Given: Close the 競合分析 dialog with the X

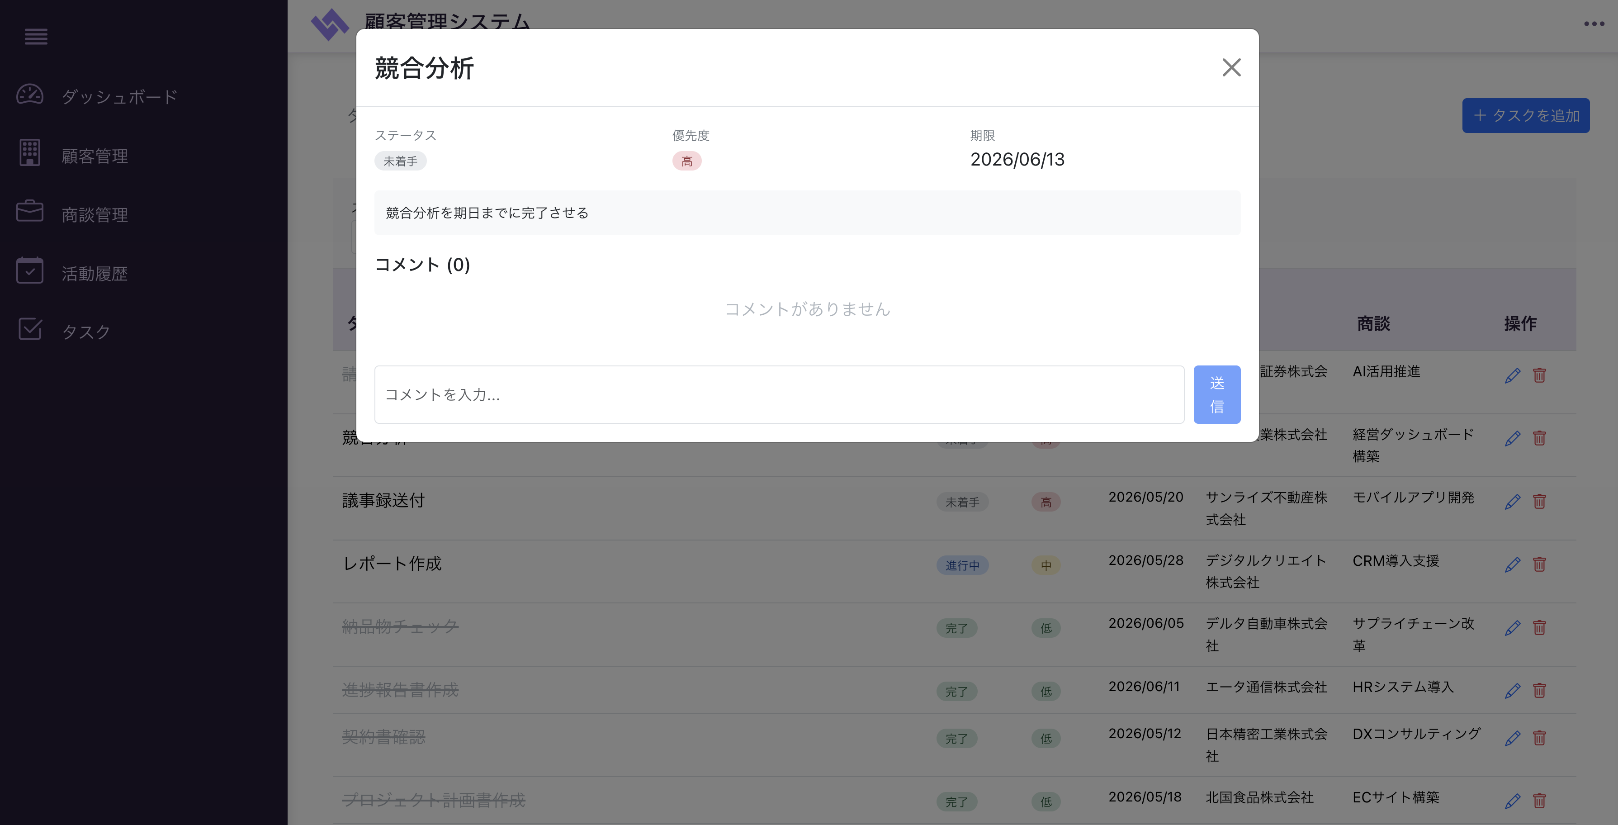Looking at the screenshot, I should pyautogui.click(x=1231, y=67).
